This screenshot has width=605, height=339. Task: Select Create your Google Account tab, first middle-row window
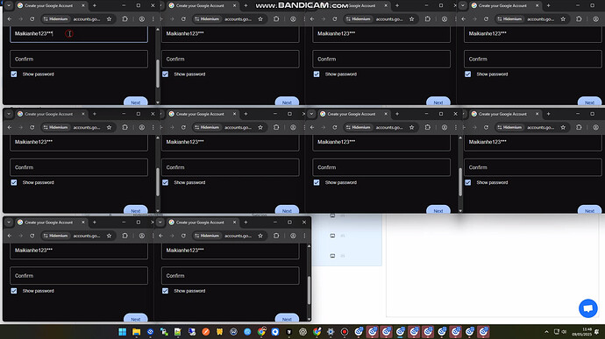[x=51, y=114]
